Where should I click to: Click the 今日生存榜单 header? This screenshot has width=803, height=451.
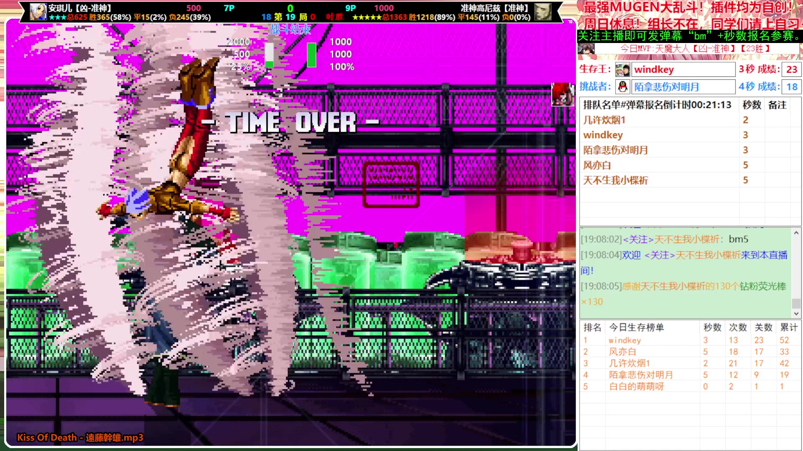(x=637, y=327)
